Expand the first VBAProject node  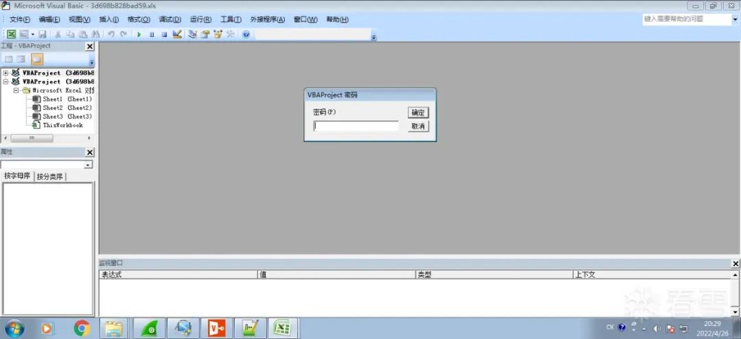[x=6, y=73]
